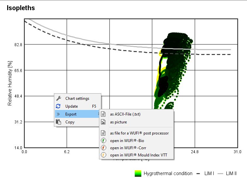Click the blue refresh arrows Update icon

click(x=58, y=106)
